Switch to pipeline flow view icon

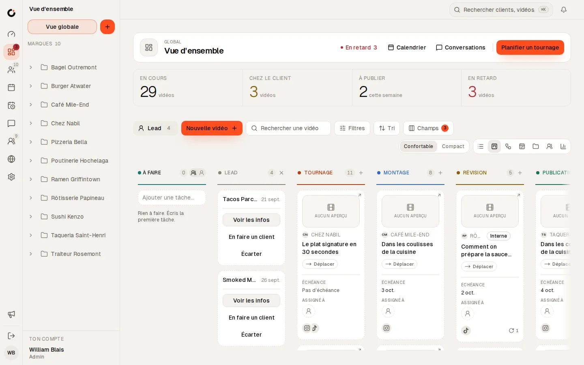point(508,146)
